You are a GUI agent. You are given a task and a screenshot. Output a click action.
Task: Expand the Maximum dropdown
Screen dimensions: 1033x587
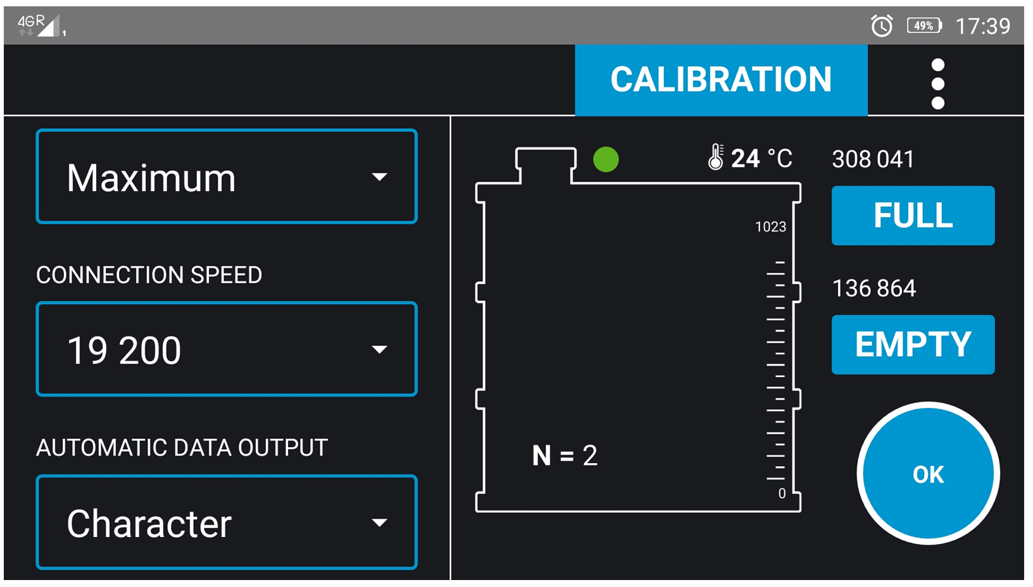(x=227, y=176)
